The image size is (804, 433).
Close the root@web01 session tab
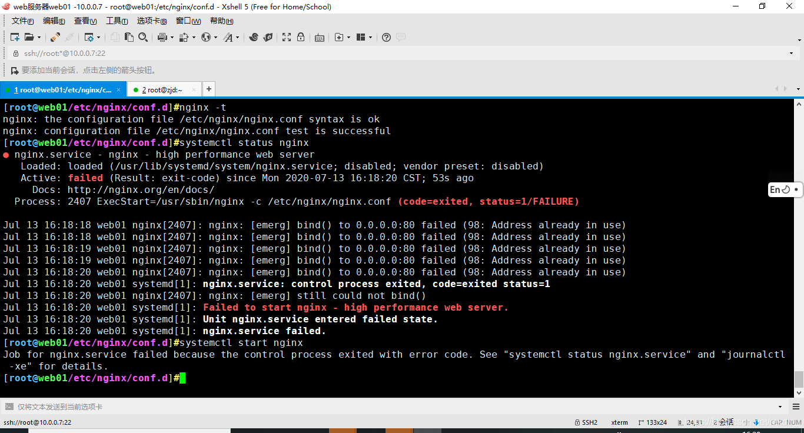tap(118, 90)
